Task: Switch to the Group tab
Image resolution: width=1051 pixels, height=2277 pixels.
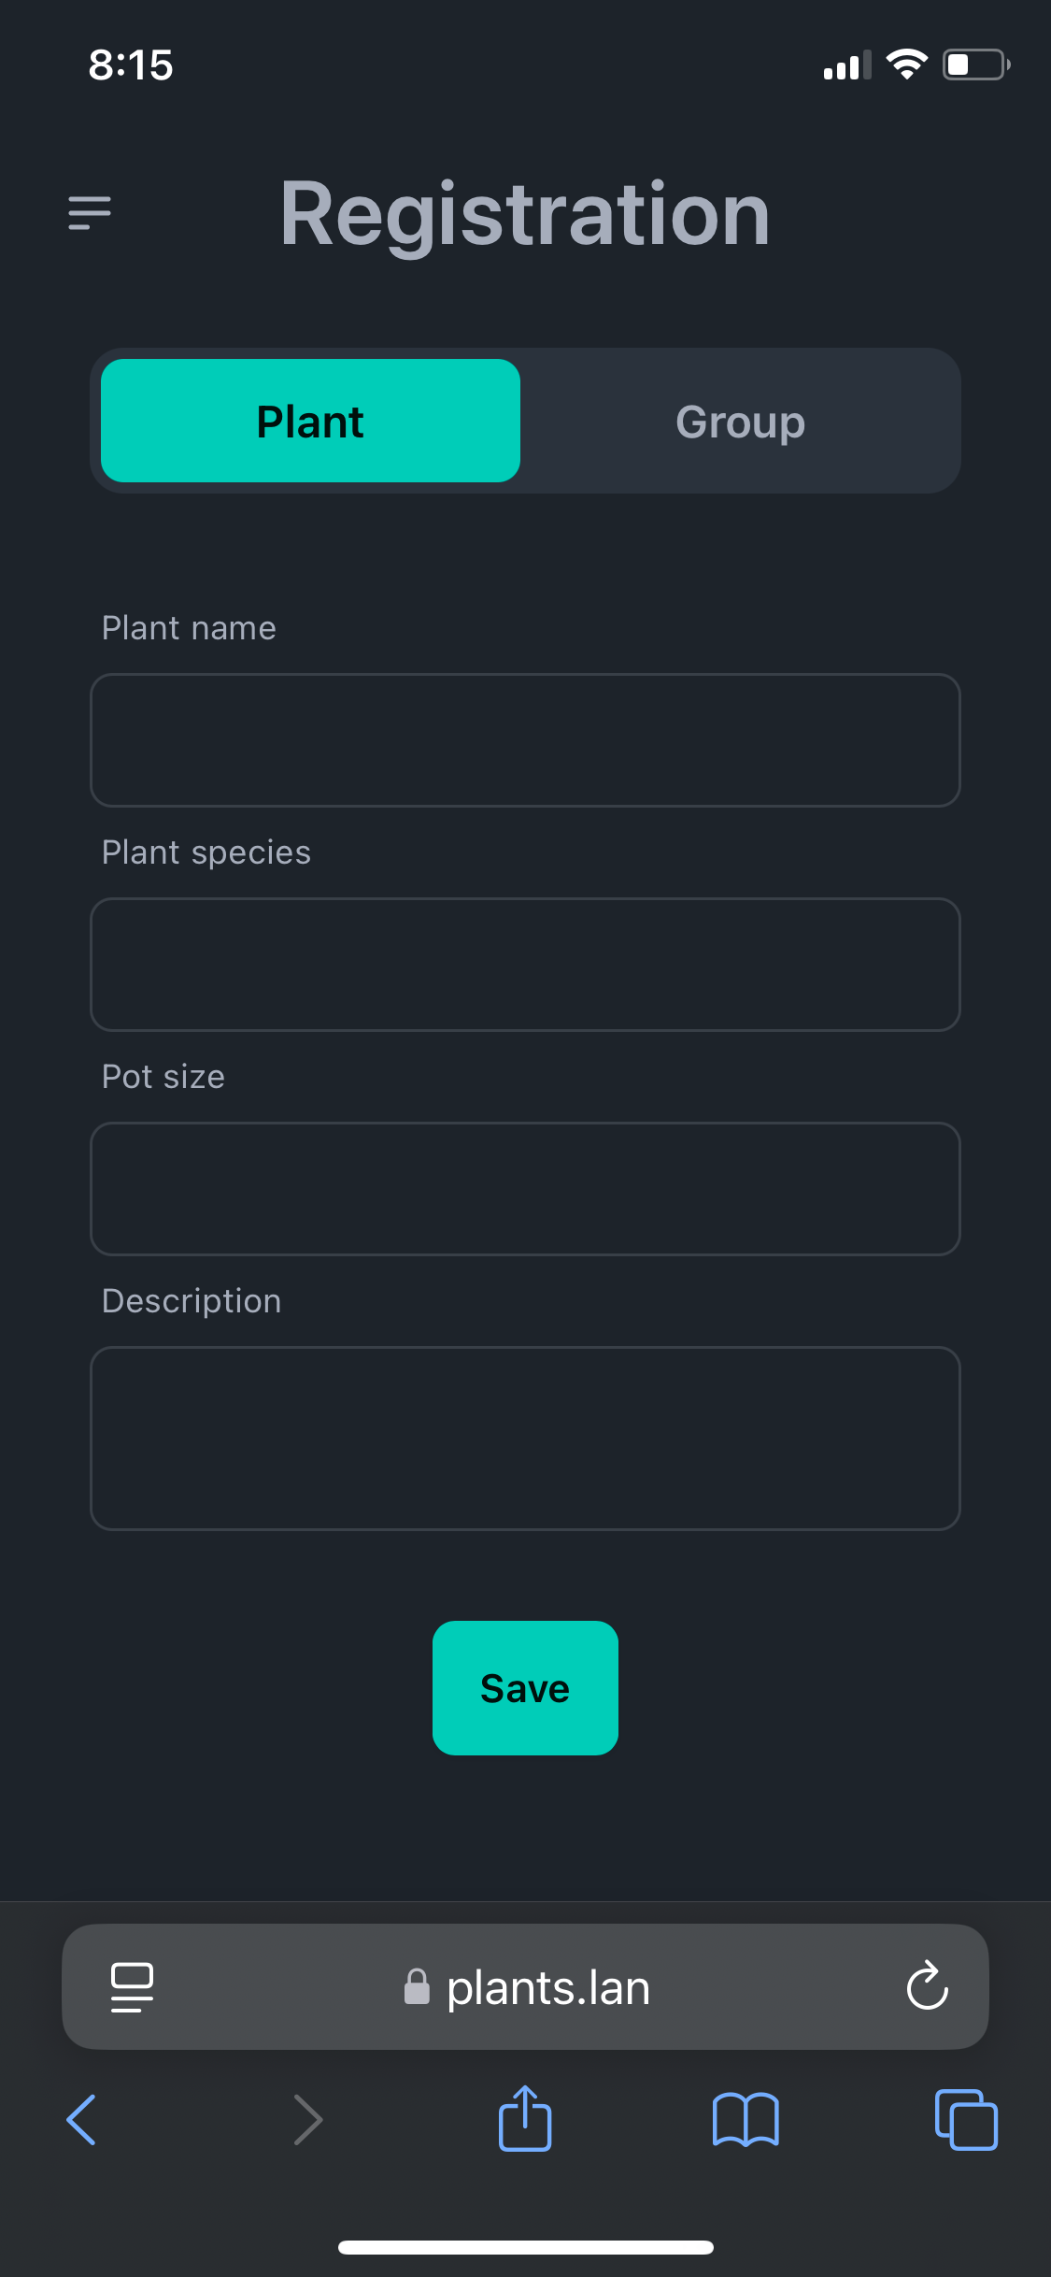Action: 740,421
